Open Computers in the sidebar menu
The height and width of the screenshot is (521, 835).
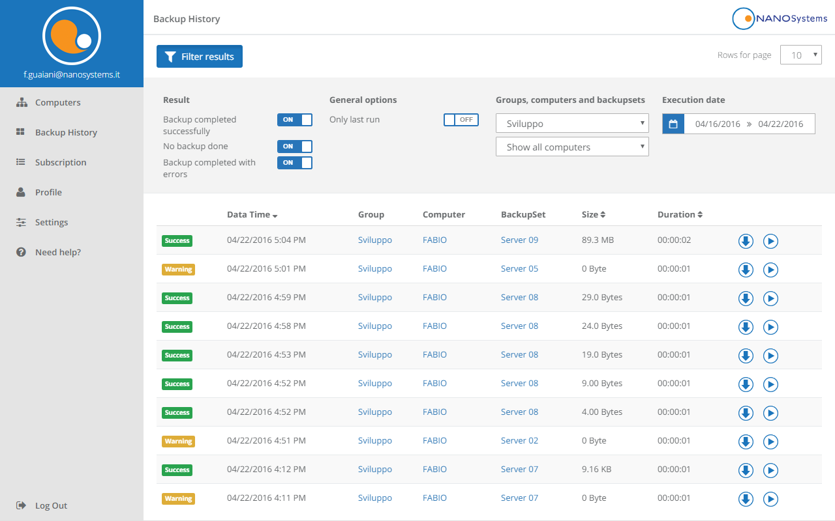tap(57, 102)
